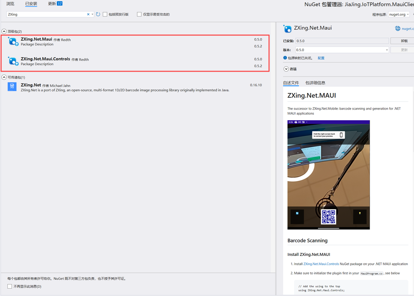Clear the search box with the X icon
Viewport: 414px width, 296px height.
pyautogui.click(x=88, y=15)
